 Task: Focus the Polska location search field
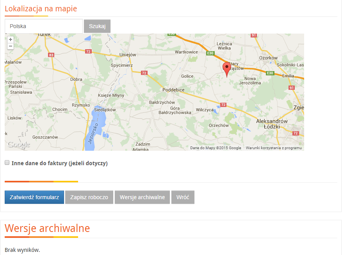tap(44, 26)
